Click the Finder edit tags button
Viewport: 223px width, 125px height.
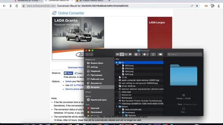(160, 55)
